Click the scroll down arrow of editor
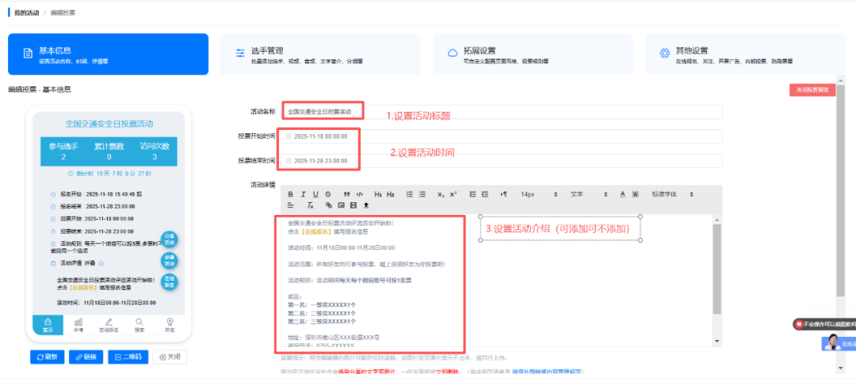 (x=717, y=342)
